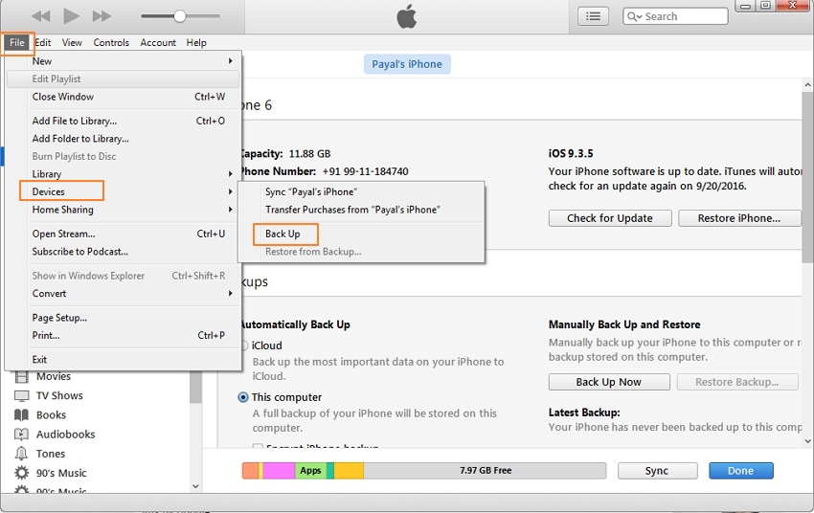Choose Close Window from File menu
814x513 pixels.
[123, 97]
